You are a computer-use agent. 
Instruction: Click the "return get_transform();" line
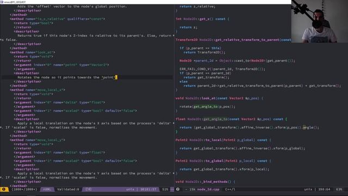tap(207, 77)
